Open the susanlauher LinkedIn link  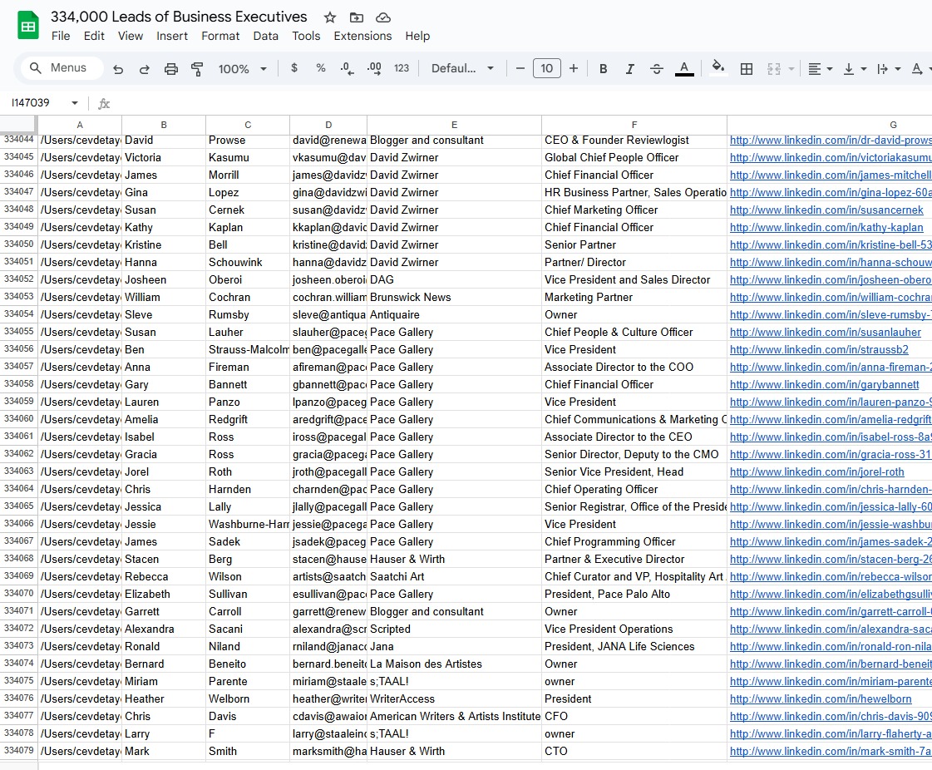point(825,333)
